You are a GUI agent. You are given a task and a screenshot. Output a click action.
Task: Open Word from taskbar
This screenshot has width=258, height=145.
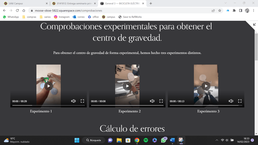[x=172, y=140]
